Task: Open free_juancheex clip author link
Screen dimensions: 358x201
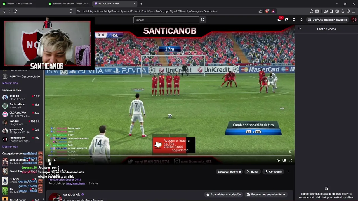Action: coord(76,183)
